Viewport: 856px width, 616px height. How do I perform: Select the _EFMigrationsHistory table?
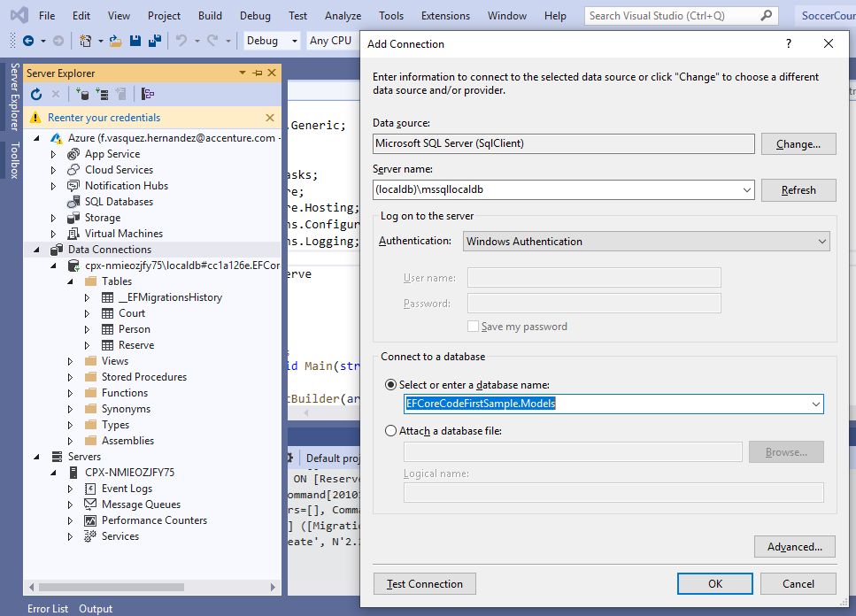coord(170,297)
